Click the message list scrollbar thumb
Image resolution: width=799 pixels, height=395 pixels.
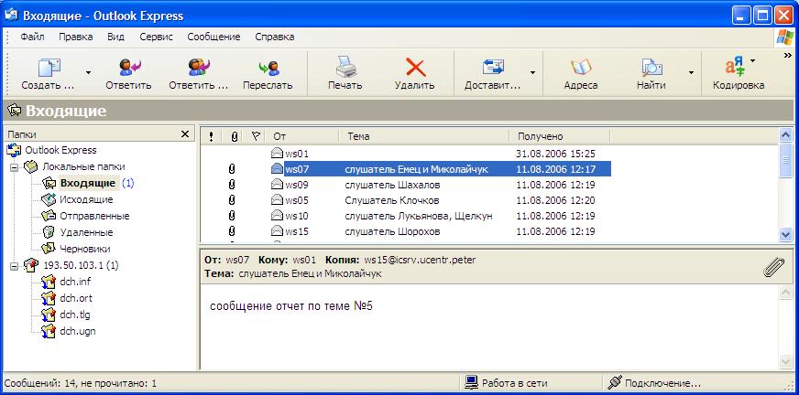click(x=786, y=161)
